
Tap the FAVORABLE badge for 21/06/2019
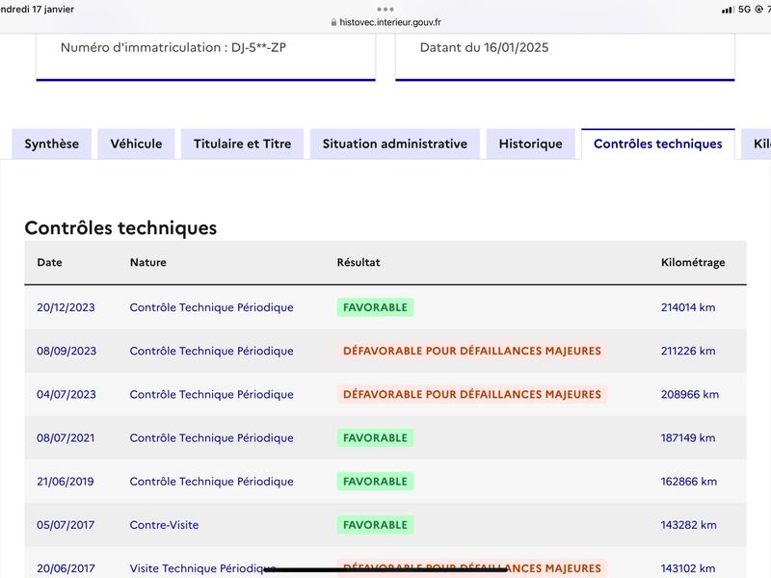coord(375,481)
